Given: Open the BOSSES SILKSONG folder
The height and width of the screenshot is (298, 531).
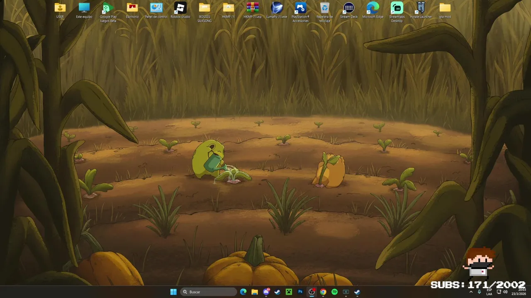Looking at the screenshot, I should 204,12.
